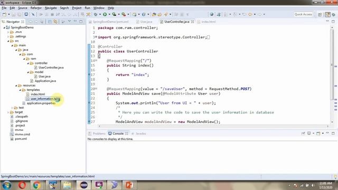338x190 pixels.
Task: Click the globe web browser toolbar icon
Action: [212, 14]
